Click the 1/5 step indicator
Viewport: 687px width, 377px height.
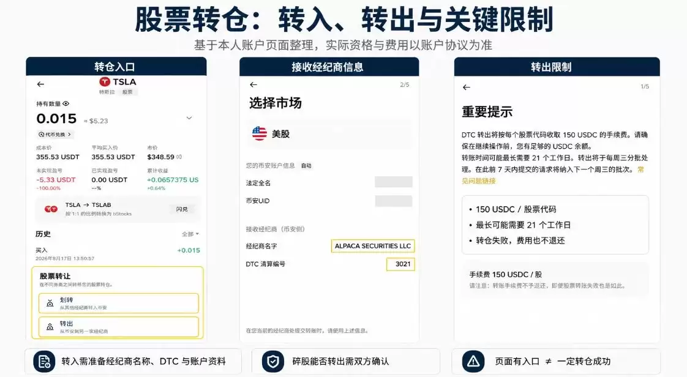tap(645, 87)
